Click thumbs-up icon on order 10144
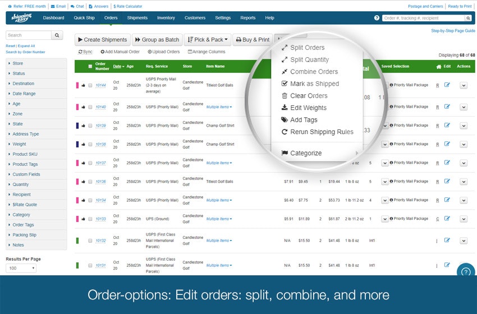This screenshot has height=314, width=477. tap(84, 85)
